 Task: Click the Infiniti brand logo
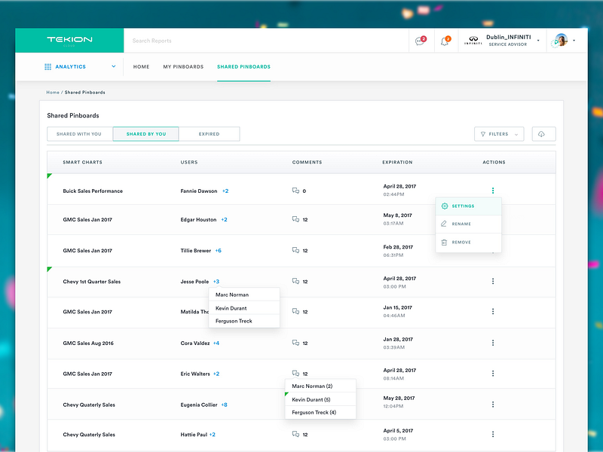point(473,41)
